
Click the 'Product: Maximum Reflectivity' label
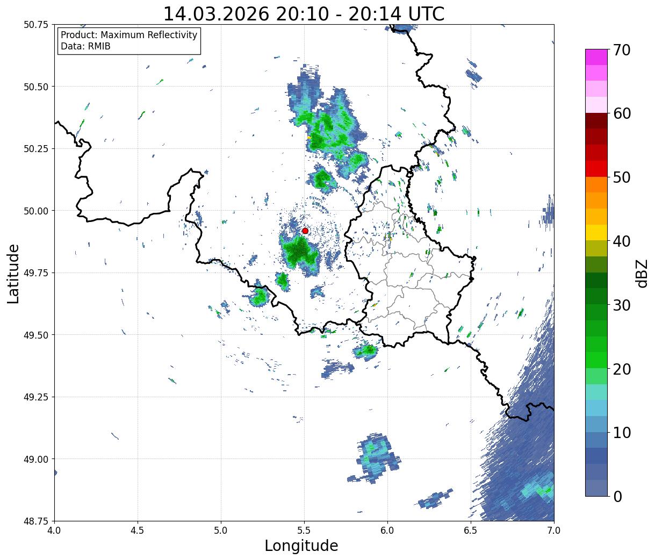pos(129,35)
